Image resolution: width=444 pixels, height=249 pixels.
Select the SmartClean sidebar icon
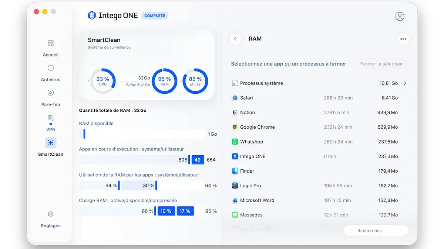pos(51,143)
